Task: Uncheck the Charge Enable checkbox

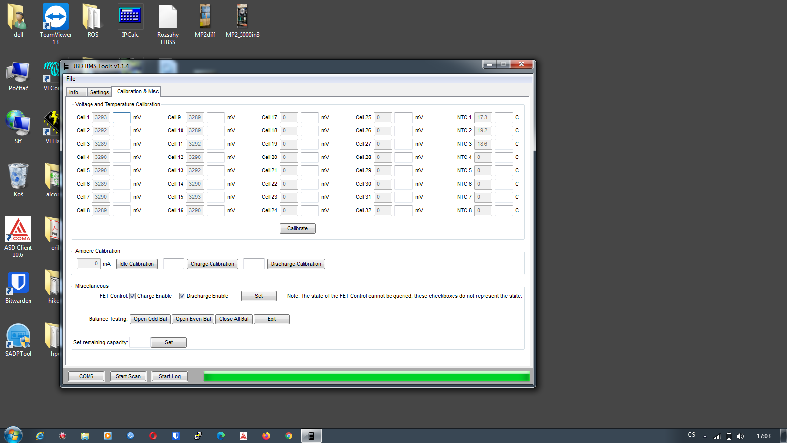Action: click(132, 296)
